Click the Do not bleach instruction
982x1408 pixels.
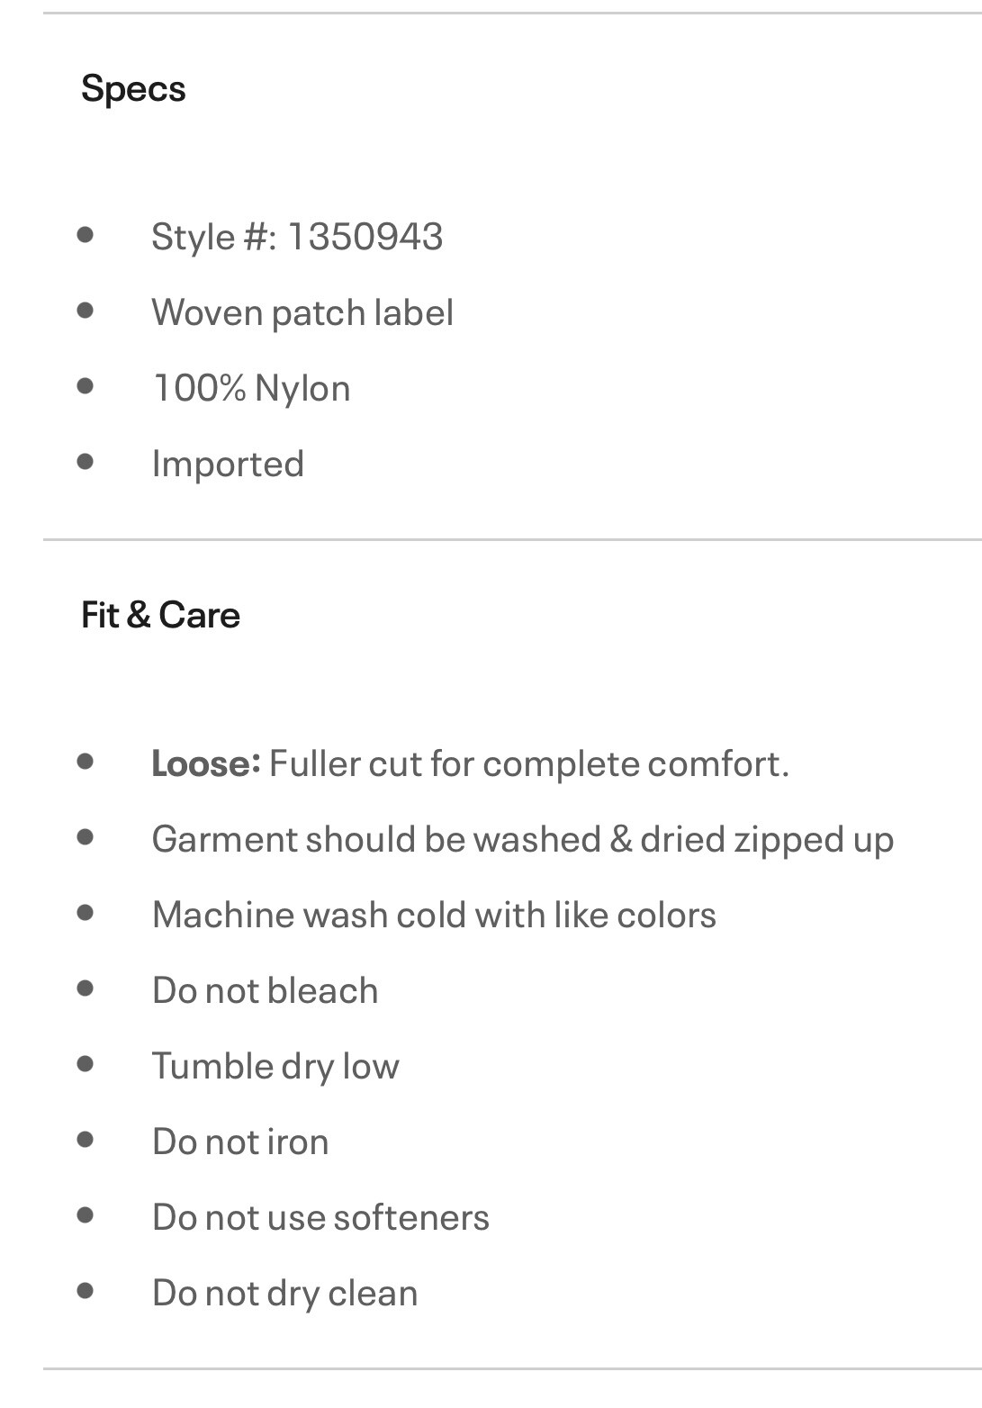[x=265, y=990]
